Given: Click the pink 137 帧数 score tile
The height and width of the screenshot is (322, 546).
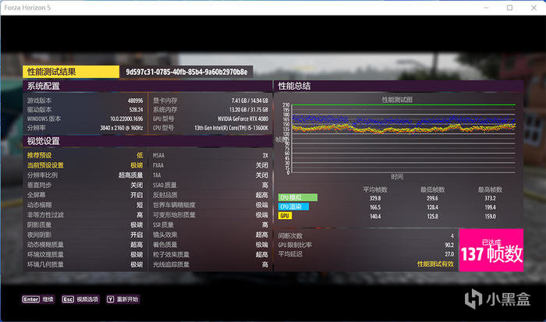Looking at the screenshot, I should 491,250.
